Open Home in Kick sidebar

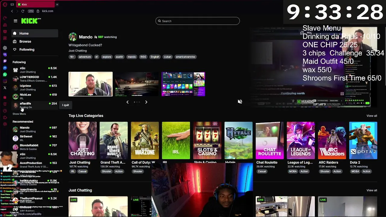[x=35, y=33]
